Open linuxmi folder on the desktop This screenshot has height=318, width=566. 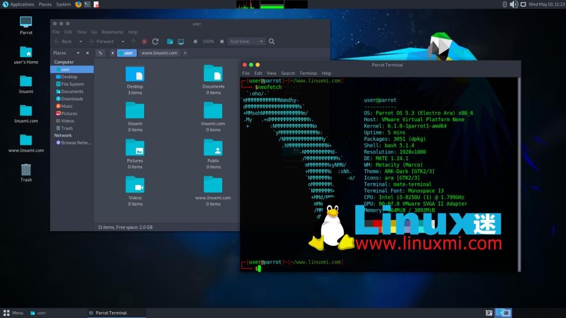click(x=26, y=84)
